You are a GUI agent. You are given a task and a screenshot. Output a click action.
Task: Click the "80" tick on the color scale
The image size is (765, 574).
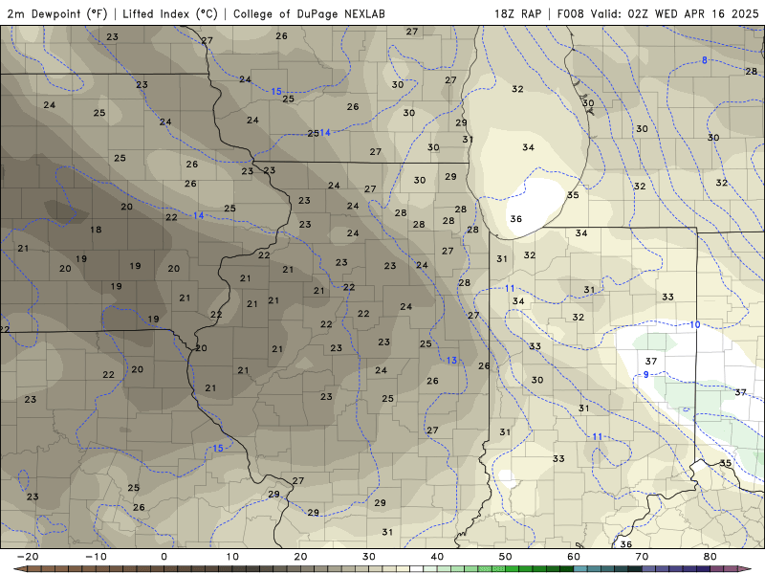pos(710,557)
